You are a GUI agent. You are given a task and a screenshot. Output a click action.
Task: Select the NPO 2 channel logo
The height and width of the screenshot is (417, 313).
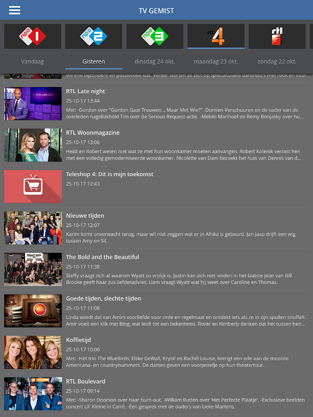[94, 36]
